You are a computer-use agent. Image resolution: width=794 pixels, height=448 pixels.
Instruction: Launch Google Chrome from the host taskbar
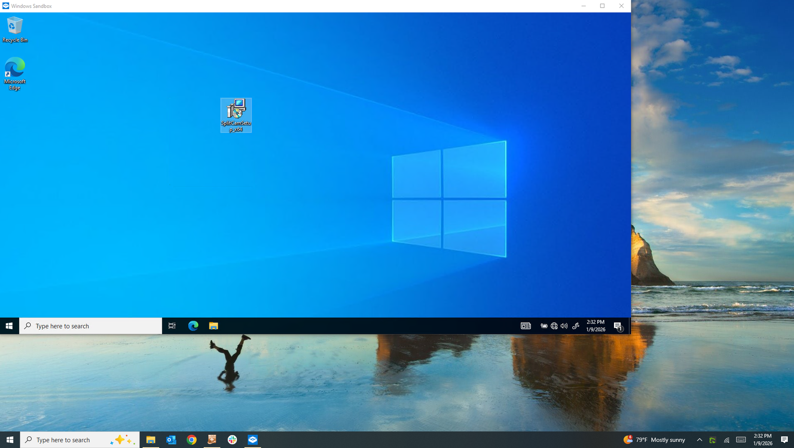[192, 439]
